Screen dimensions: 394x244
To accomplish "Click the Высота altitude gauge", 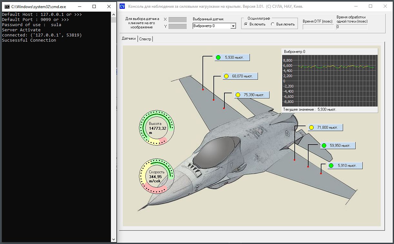I will 157,128.
